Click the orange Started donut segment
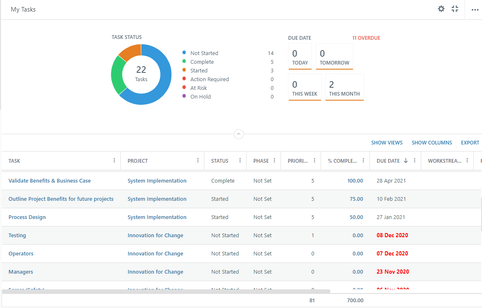The width and height of the screenshot is (482, 308). coord(131,52)
